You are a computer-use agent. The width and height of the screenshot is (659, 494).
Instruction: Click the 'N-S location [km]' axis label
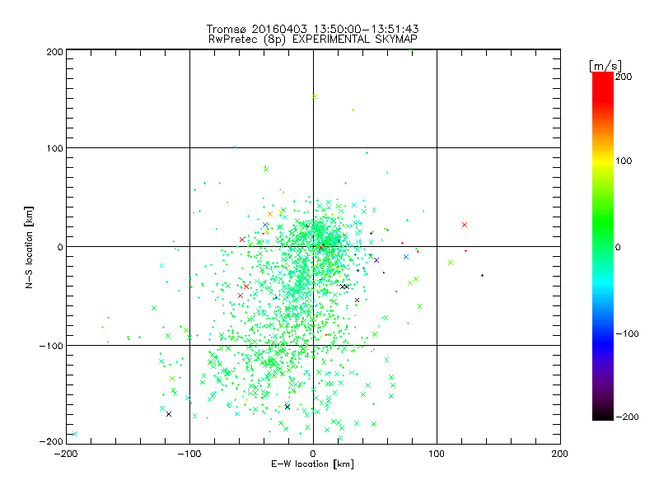[x=29, y=248]
